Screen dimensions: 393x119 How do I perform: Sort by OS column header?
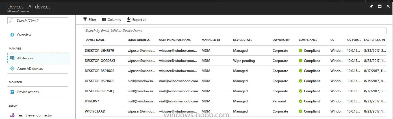click(x=332, y=40)
